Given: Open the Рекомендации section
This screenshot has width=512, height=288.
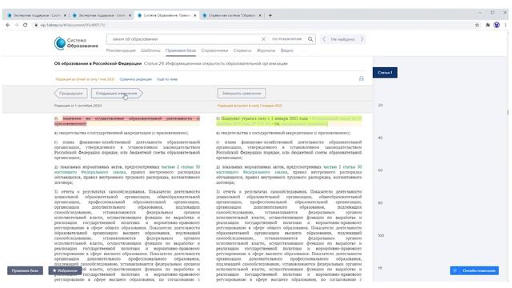Looking at the screenshot, I should pos(121,50).
